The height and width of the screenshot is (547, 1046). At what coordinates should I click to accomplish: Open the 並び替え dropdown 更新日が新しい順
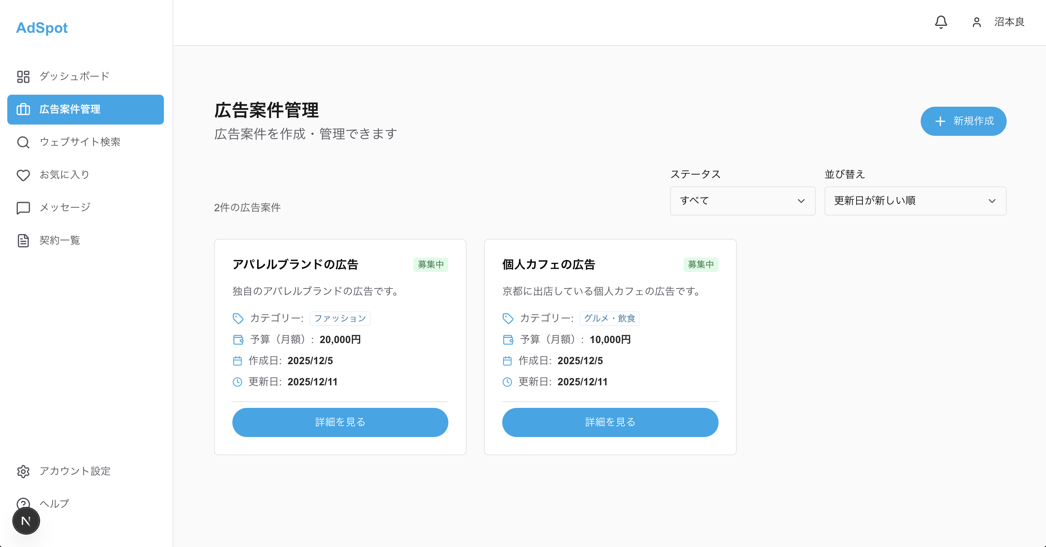click(915, 201)
